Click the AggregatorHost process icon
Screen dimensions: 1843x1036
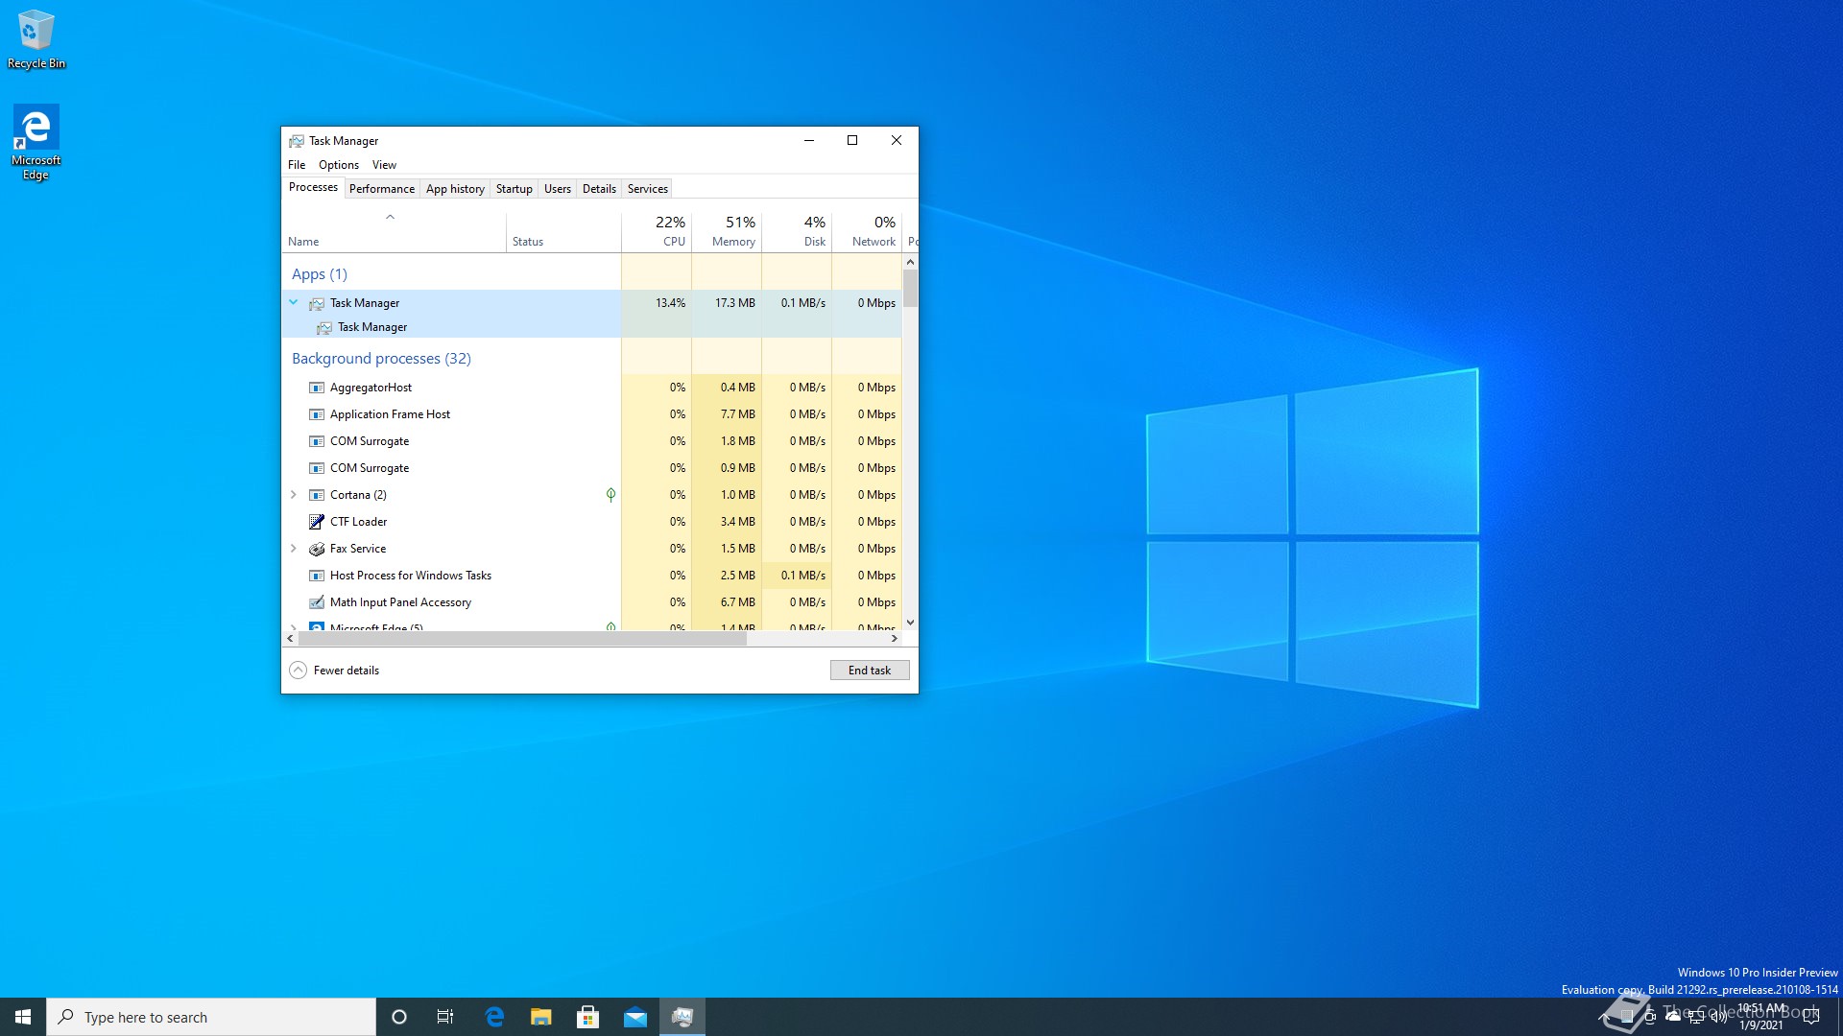[x=317, y=388]
